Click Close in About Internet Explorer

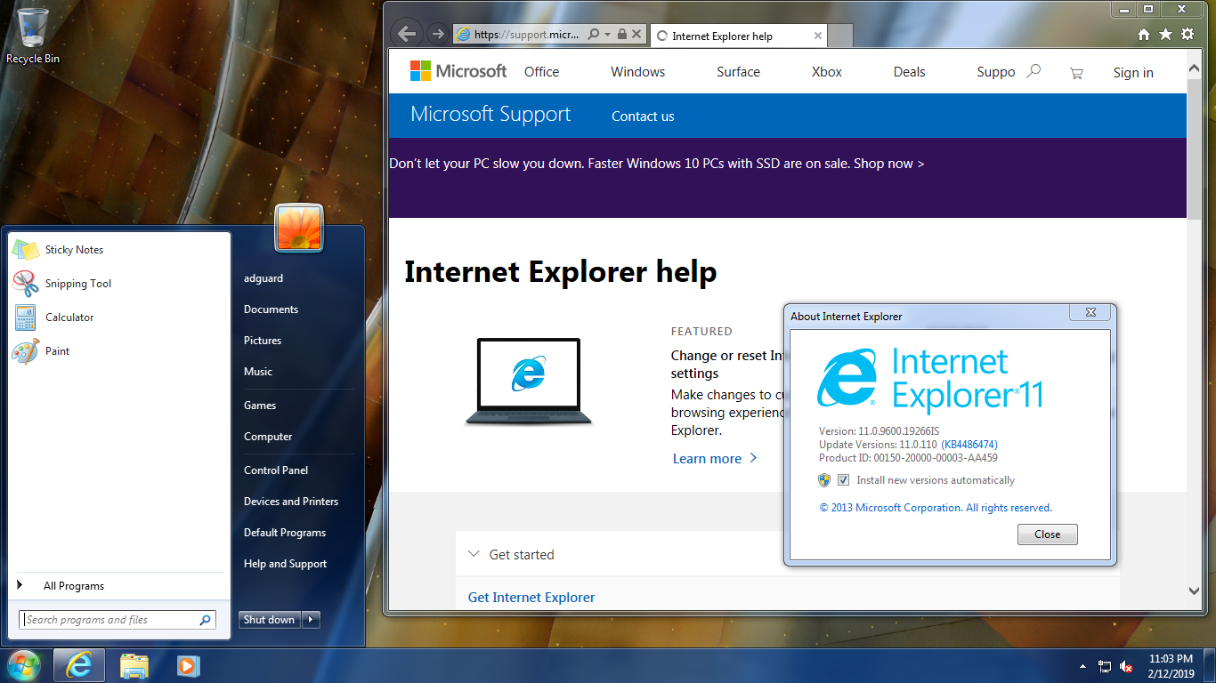1048,534
